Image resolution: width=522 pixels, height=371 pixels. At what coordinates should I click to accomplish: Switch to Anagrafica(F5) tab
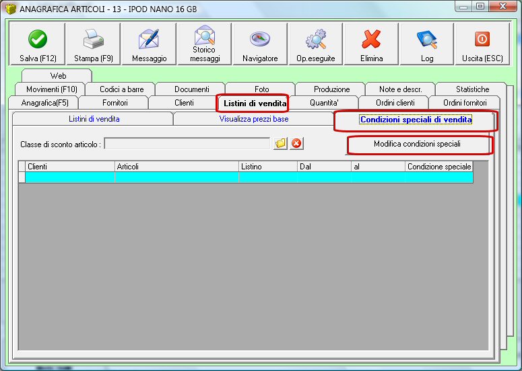(44, 103)
